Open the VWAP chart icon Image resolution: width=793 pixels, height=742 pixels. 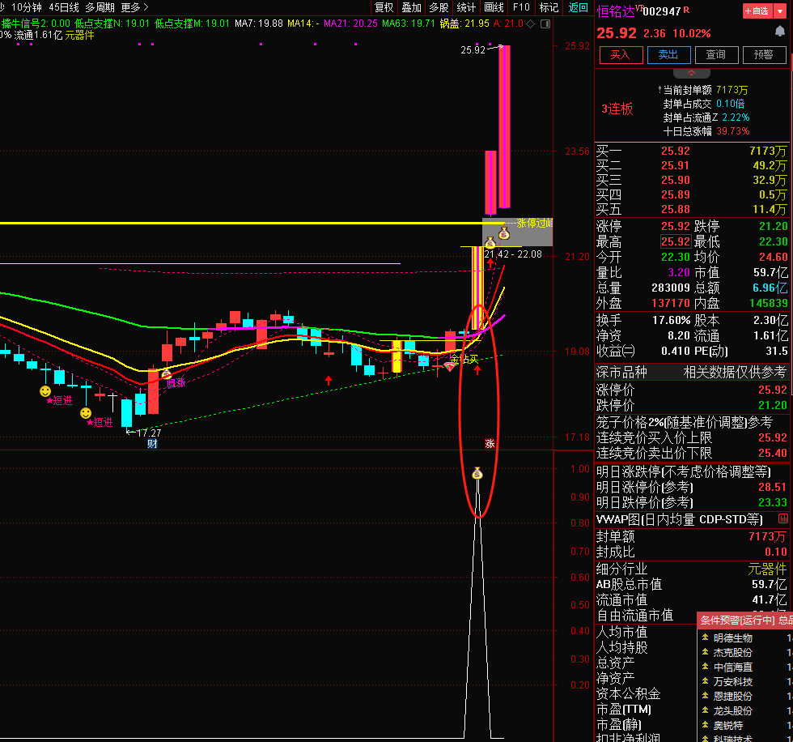tap(782, 518)
